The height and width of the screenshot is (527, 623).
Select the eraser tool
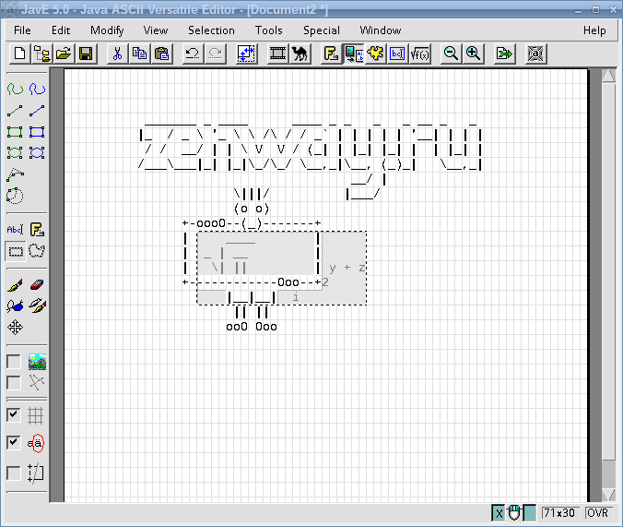pos(37,285)
